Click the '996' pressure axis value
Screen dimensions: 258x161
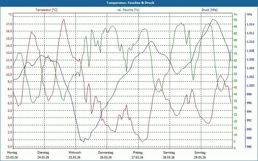[x=249, y=103]
